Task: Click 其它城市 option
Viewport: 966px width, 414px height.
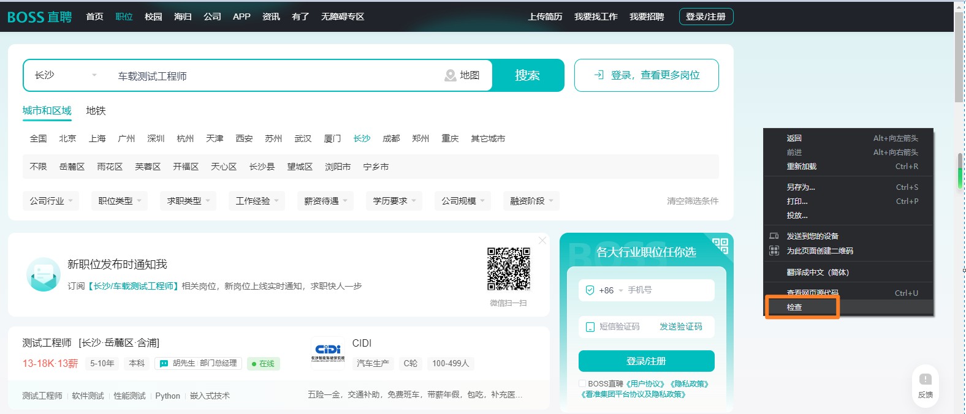Action: tap(488, 138)
